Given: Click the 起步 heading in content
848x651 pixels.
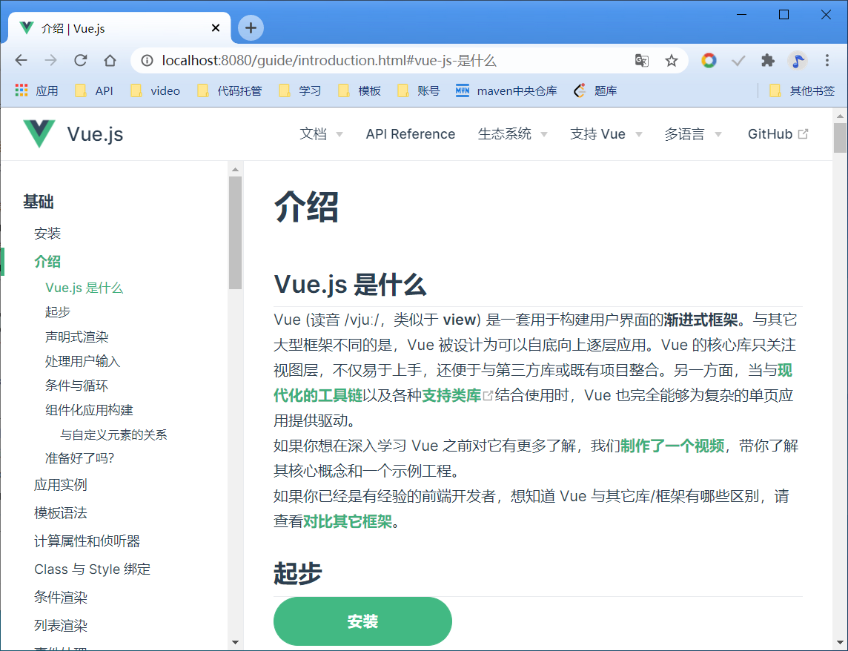Looking at the screenshot, I should (x=297, y=573).
